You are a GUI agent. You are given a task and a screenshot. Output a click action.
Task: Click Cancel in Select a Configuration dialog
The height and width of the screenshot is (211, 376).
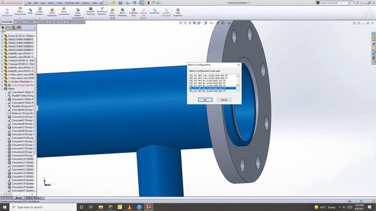click(224, 100)
